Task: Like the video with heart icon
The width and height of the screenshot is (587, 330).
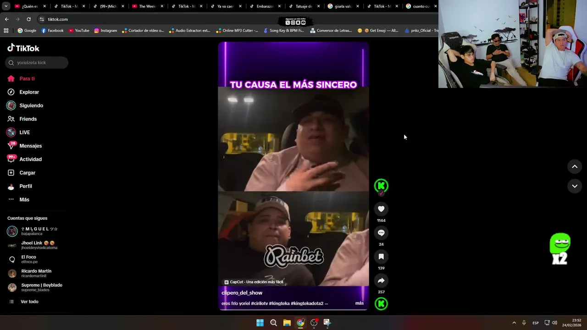Action: [x=381, y=209]
